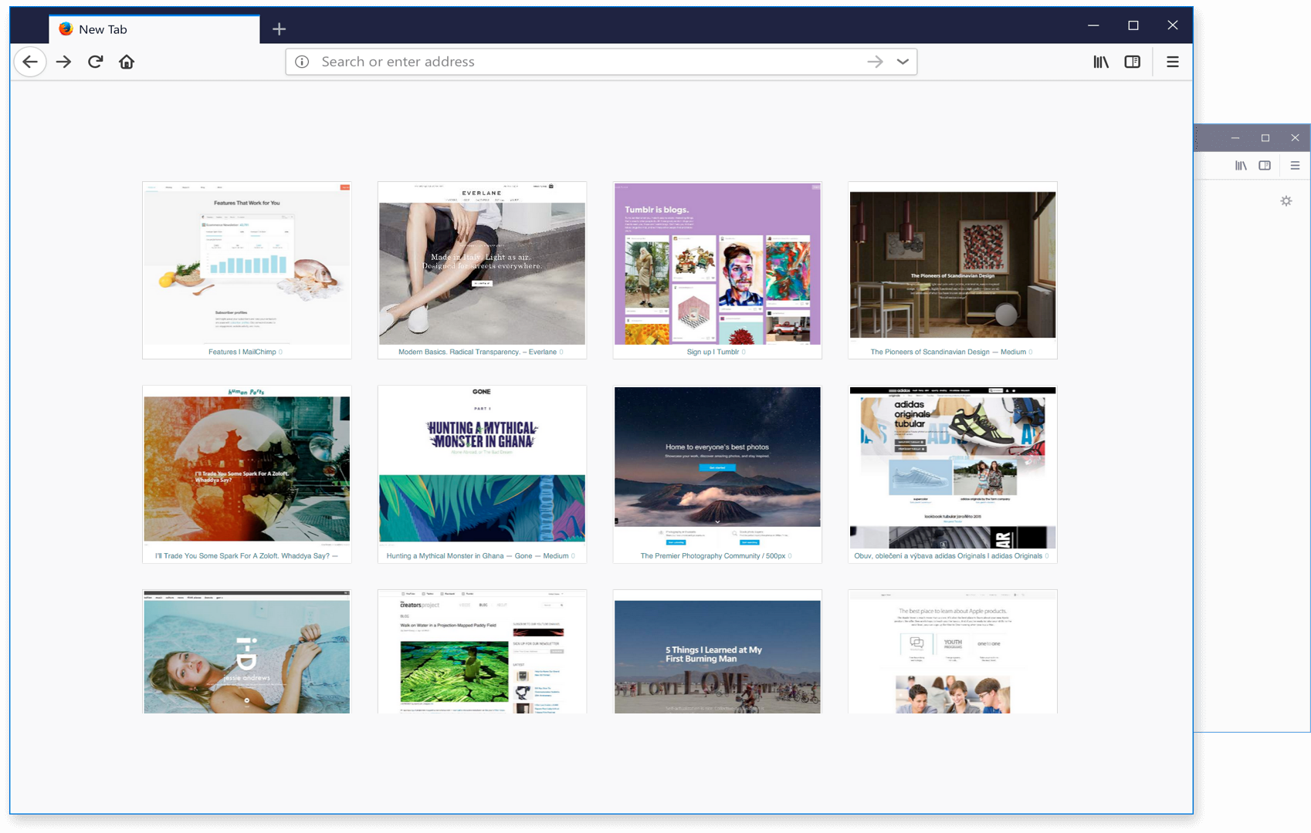
Task: Open the Library panel in the toolbar
Action: click(1100, 62)
